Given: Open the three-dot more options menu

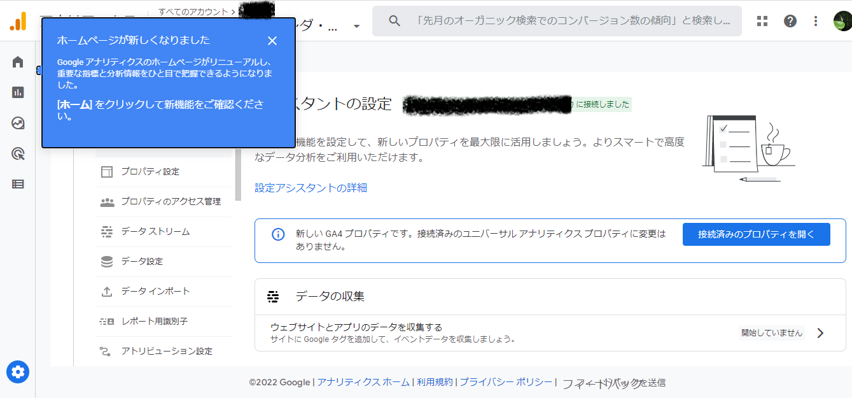Looking at the screenshot, I should [x=816, y=21].
